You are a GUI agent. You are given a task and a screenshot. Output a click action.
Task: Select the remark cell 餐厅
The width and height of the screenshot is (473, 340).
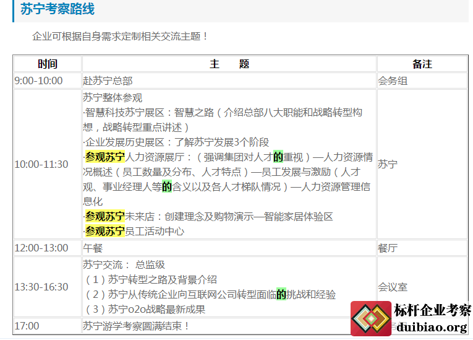pyautogui.click(x=422, y=248)
